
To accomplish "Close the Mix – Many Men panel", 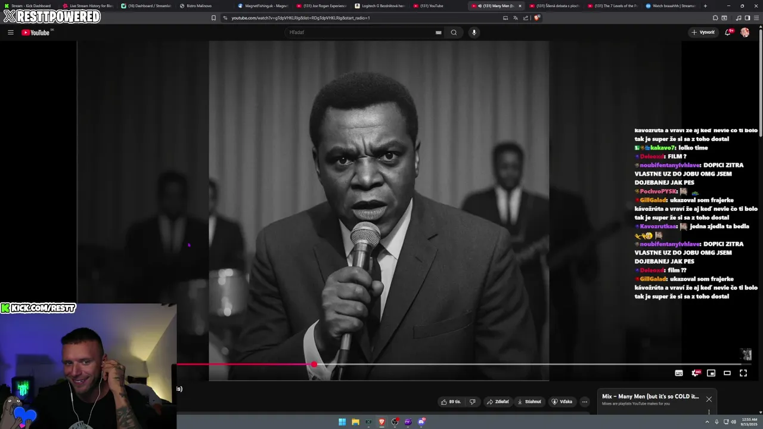I will 709,399.
